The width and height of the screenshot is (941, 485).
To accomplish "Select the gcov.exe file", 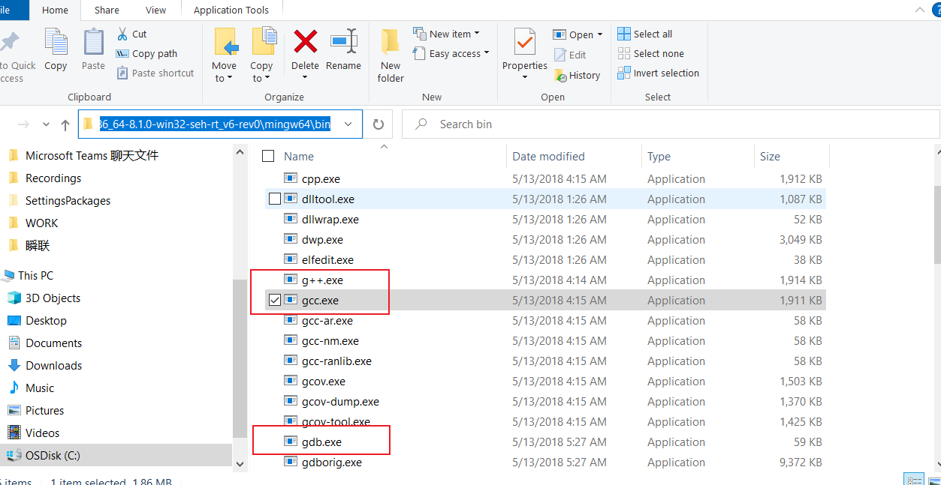I will click(x=324, y=381).
